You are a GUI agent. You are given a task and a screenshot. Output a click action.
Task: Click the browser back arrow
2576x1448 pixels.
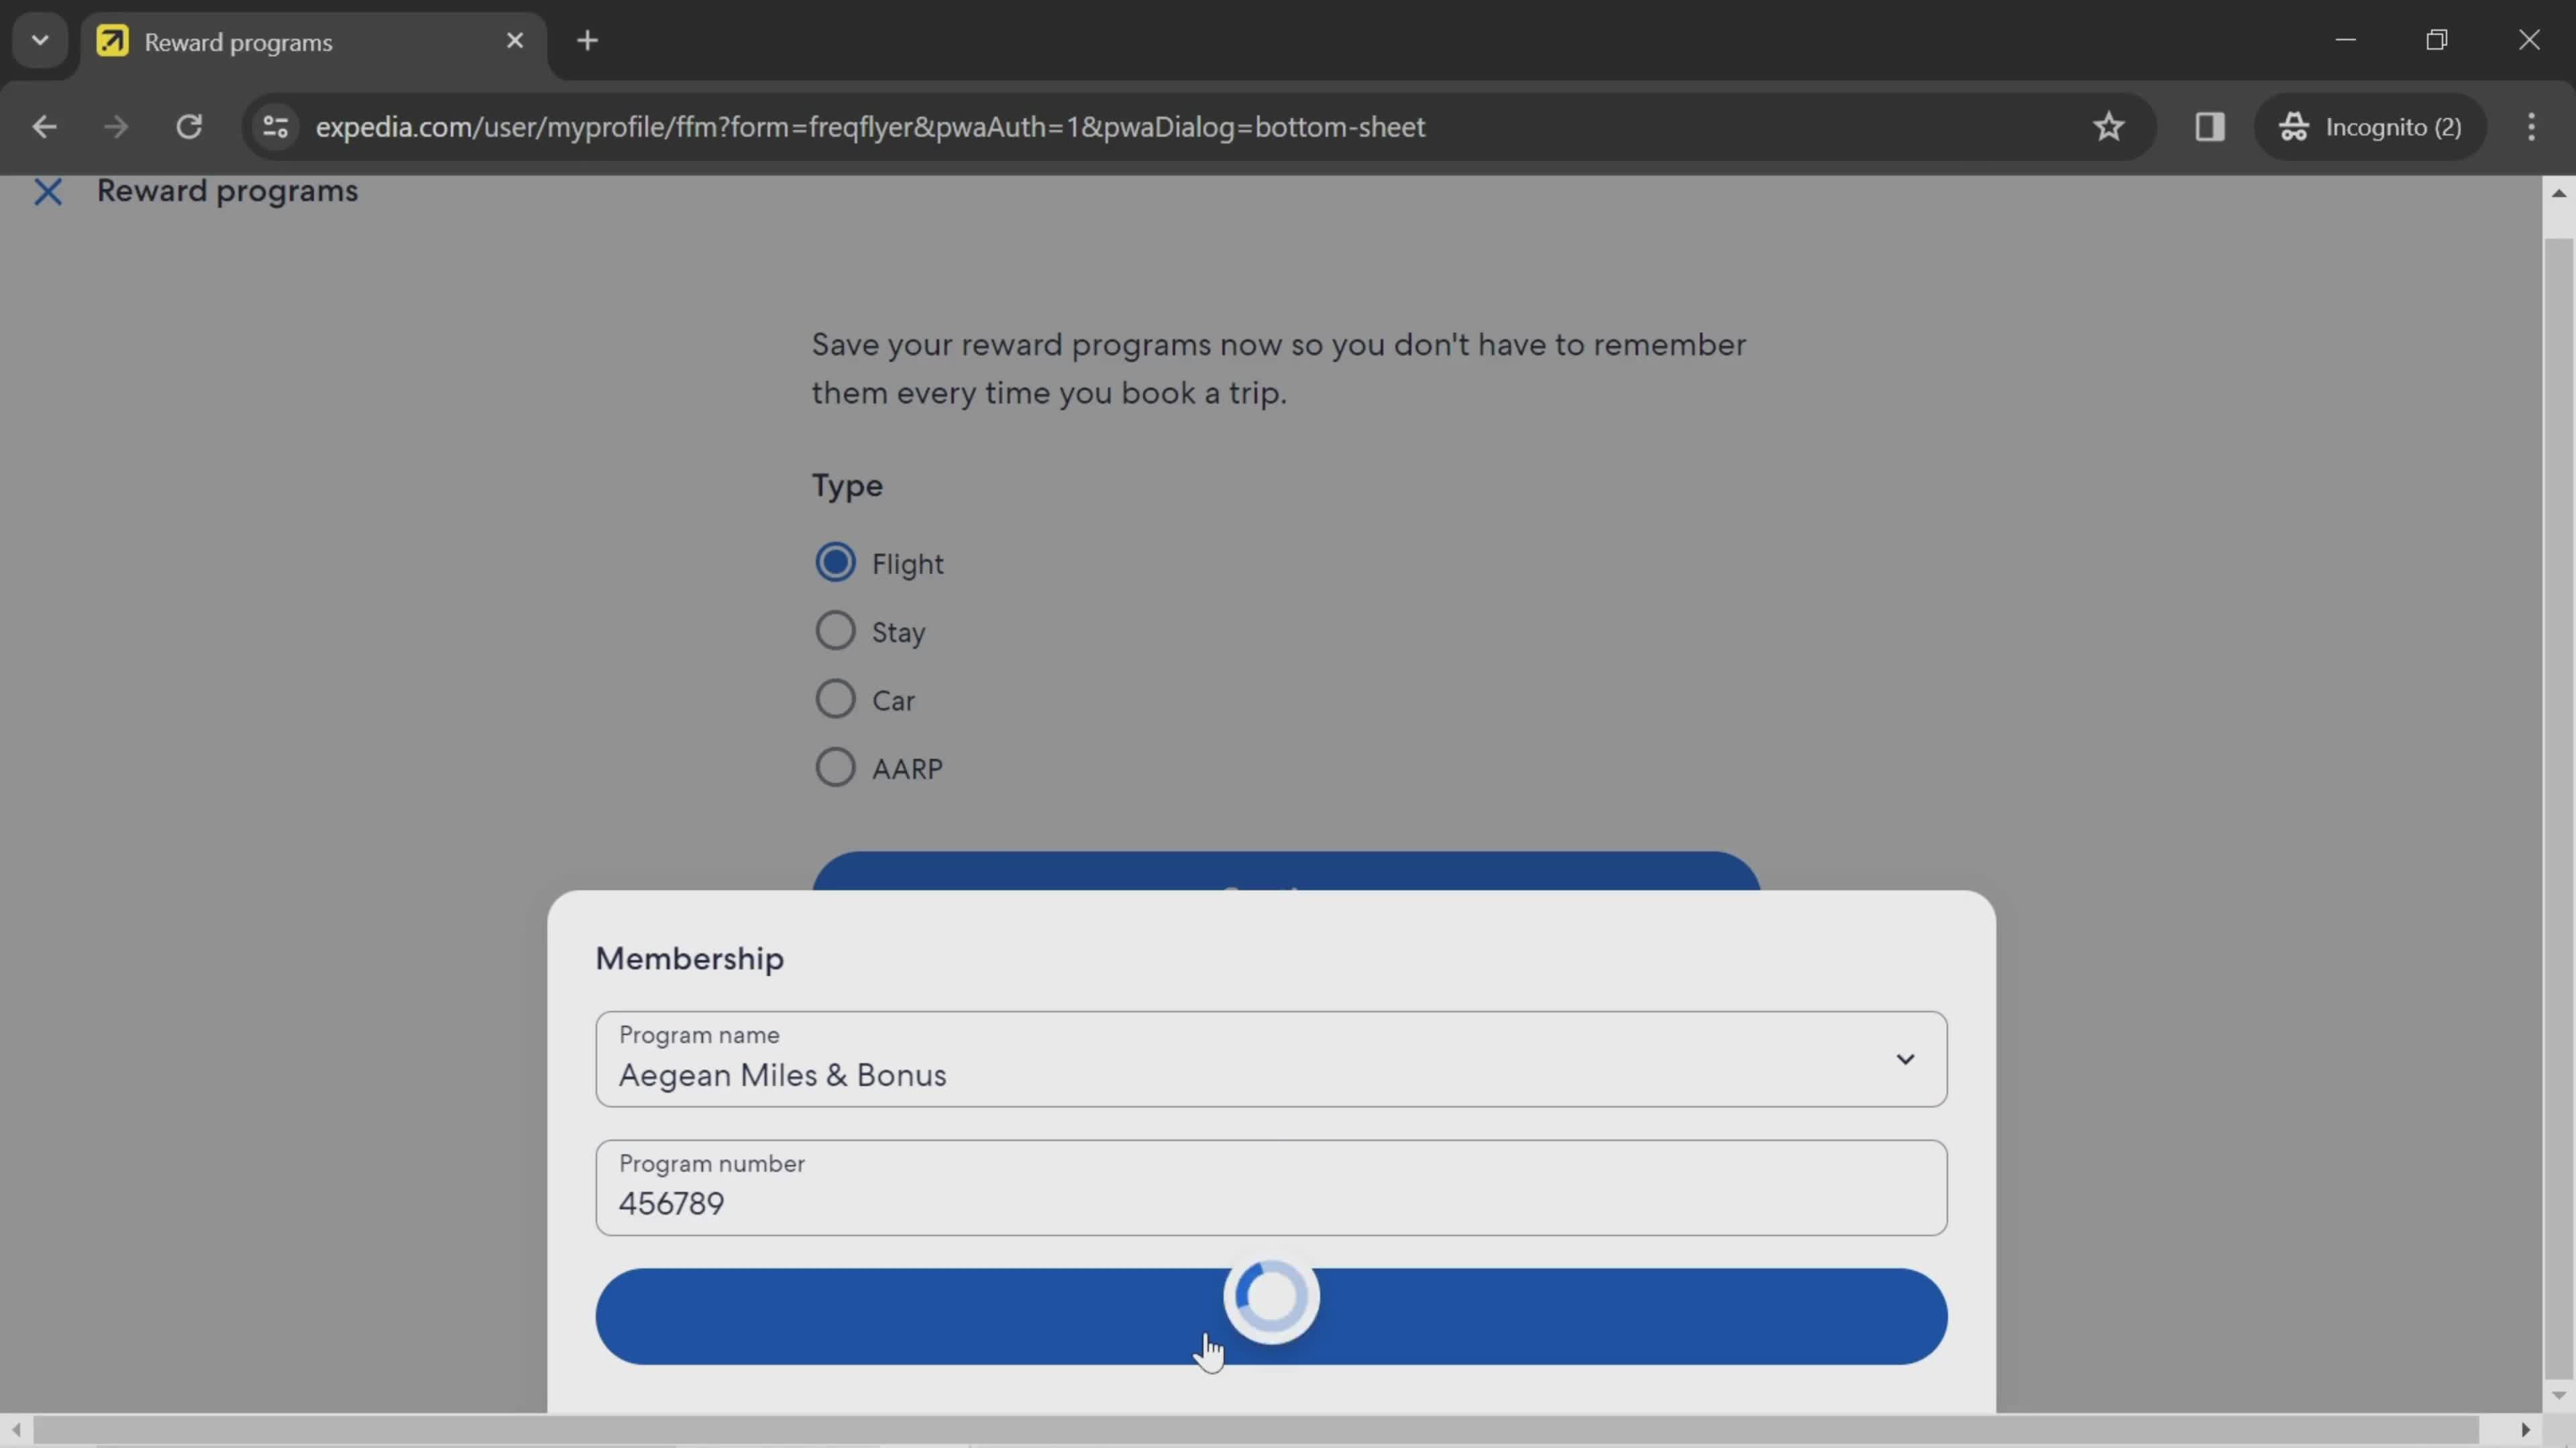click(44, 127)
